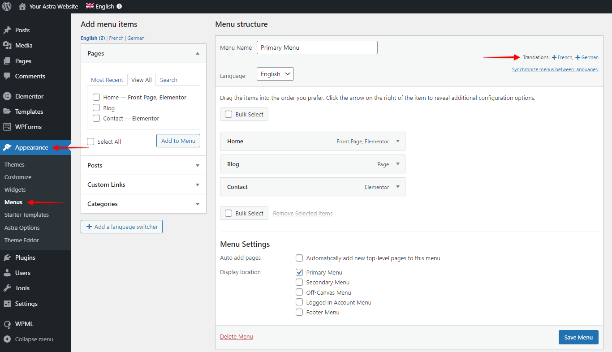
Task: Click the Menu Name input field
Action: 317,47
